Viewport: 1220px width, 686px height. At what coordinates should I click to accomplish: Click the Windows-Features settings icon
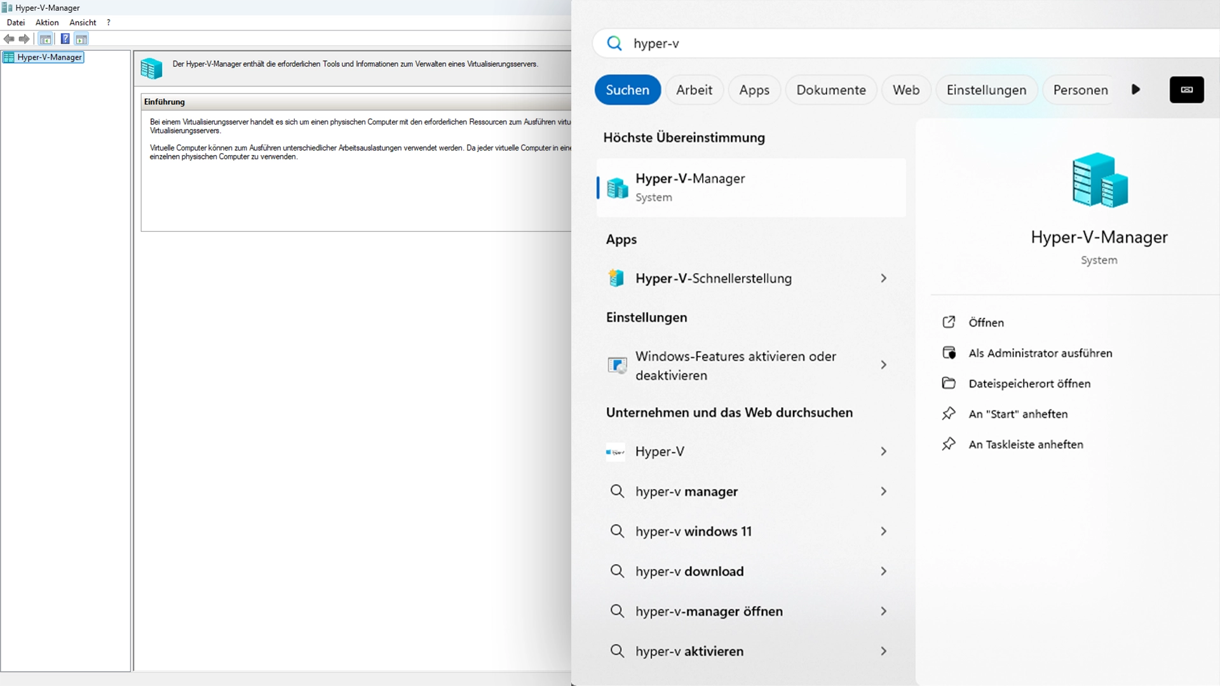click(x=617, y=365)
